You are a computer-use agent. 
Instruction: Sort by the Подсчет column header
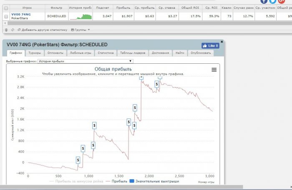coord(103,8)
